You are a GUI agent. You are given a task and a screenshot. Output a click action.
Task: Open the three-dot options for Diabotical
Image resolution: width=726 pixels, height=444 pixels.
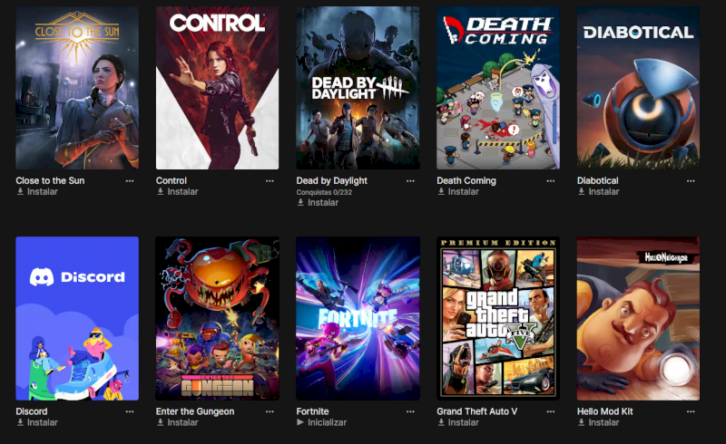[x=691, y=181]
